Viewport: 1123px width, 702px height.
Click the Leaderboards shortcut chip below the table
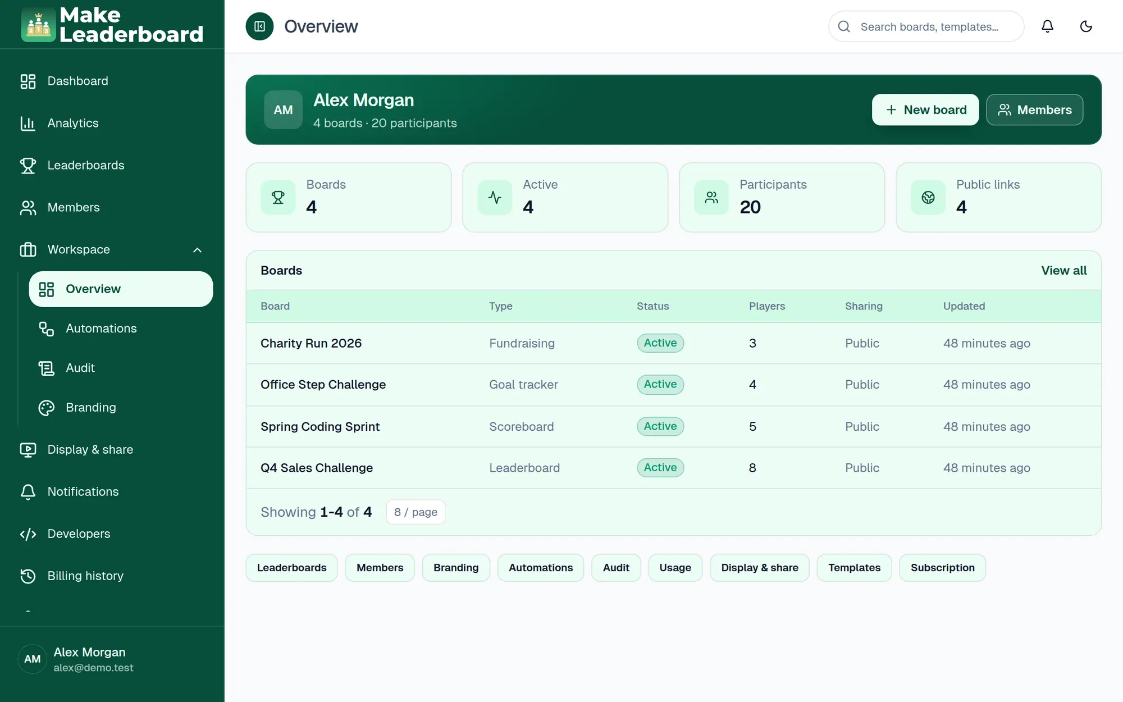point(291,568)
